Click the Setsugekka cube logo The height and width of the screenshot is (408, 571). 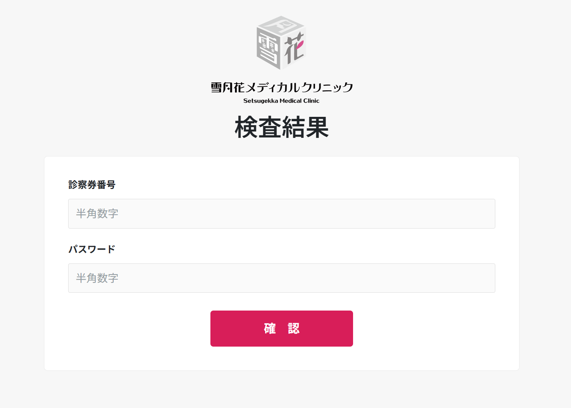coord(281,43)
